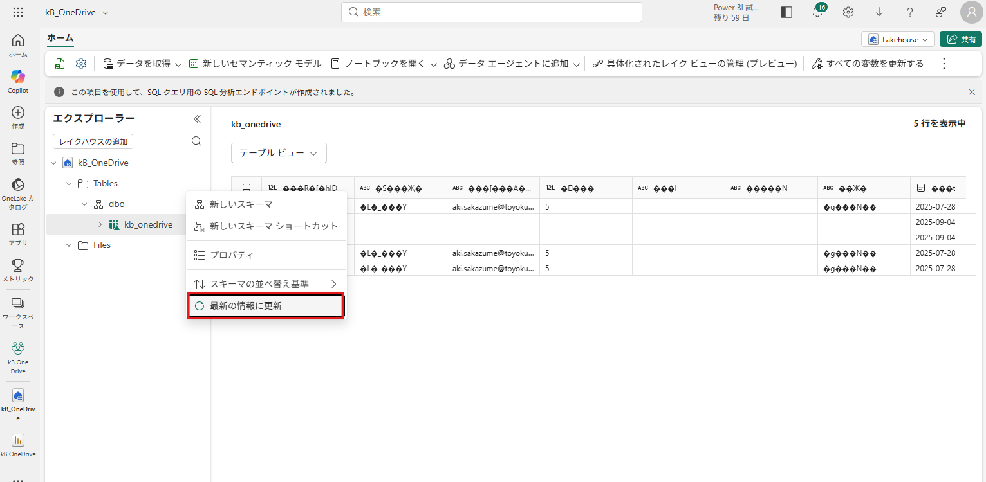Select 最新の情報に更新 from context menu
The image size is (986, 482).
click(265, 306)
